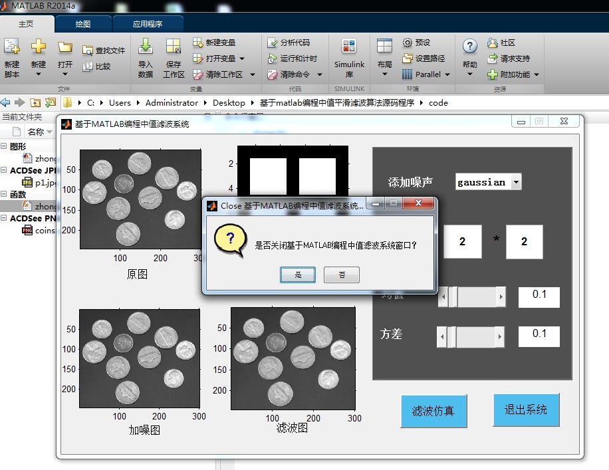Click 是 (Yes) in the close dialog
This screenshot has height=470, width=609.
(x=298, y=275)
